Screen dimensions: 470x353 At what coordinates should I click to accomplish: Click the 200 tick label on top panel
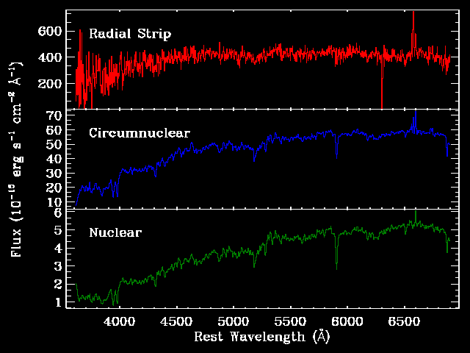[50, 83]
